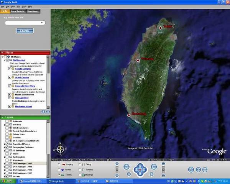This screenshot has width=230, height=184.
Task: Click the button below the right slider
Action: click(163, 176)
